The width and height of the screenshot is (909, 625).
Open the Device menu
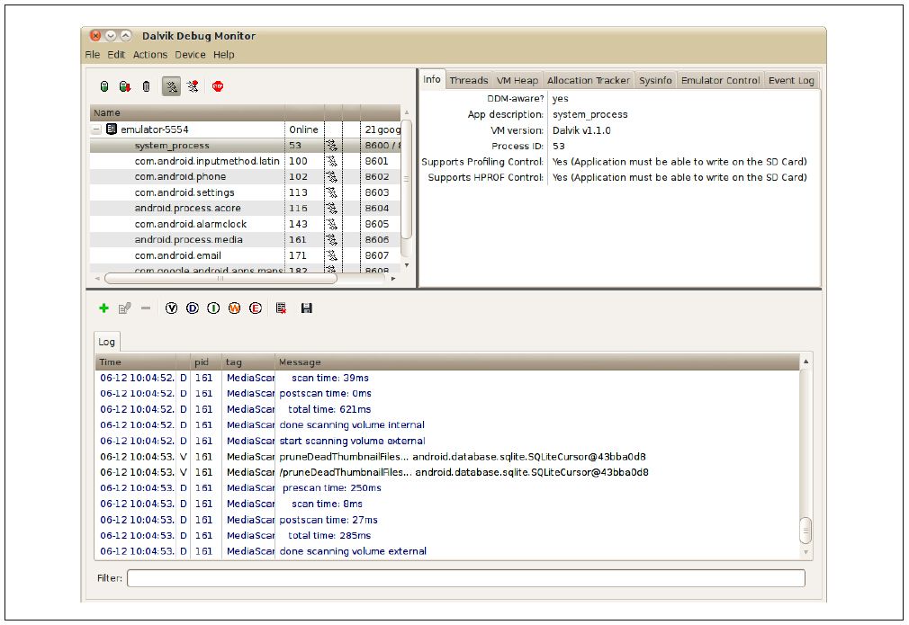[x=190, y=55]
